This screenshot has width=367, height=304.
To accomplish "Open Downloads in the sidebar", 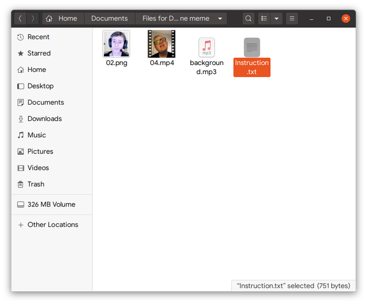I will coord(52,119).
